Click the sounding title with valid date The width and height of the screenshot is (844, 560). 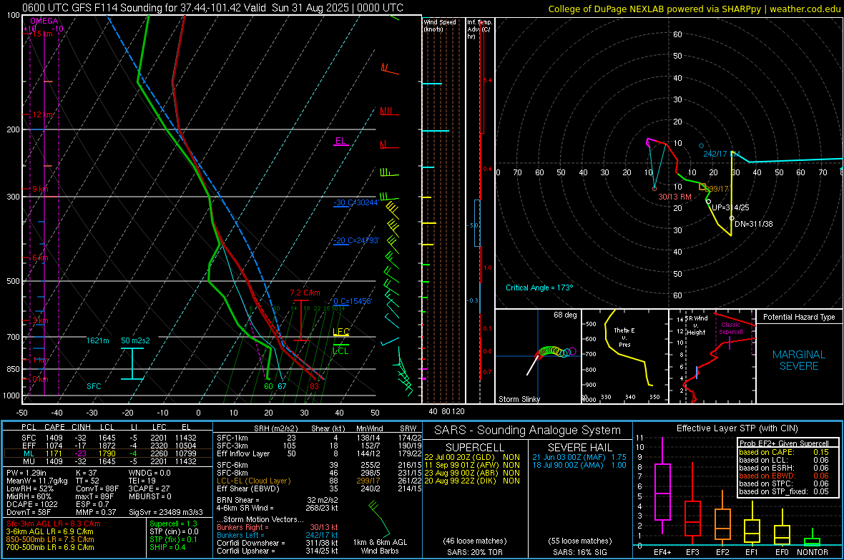(x=212, y=8)
